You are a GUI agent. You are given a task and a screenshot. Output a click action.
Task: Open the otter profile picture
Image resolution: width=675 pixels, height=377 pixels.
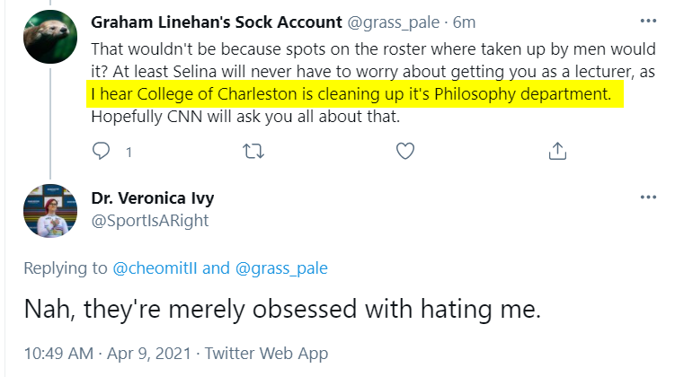(50, 37)
